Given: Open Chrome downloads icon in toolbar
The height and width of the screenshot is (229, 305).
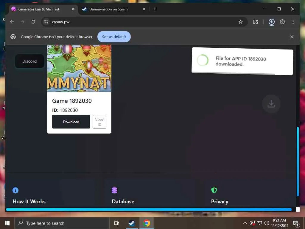Looking at the screenshot, I should [272, 22].
